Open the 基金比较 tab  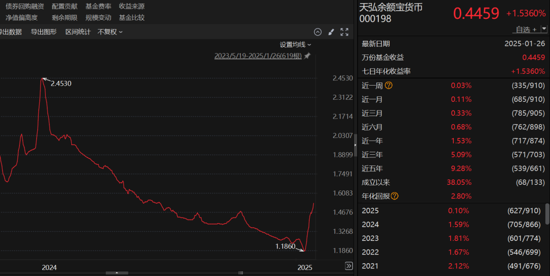tap(131, 17)
